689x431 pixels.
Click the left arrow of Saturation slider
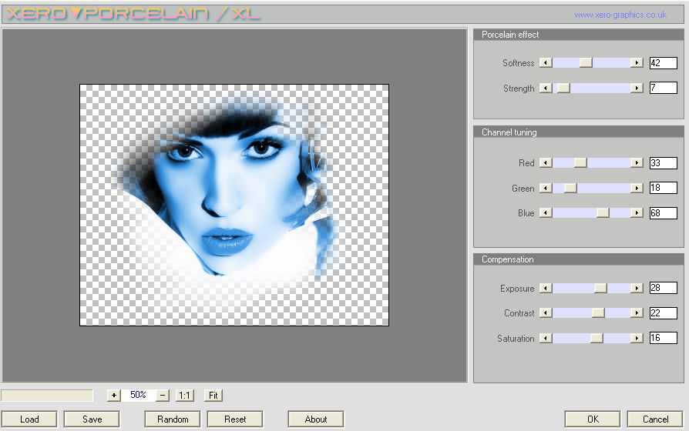546,339
